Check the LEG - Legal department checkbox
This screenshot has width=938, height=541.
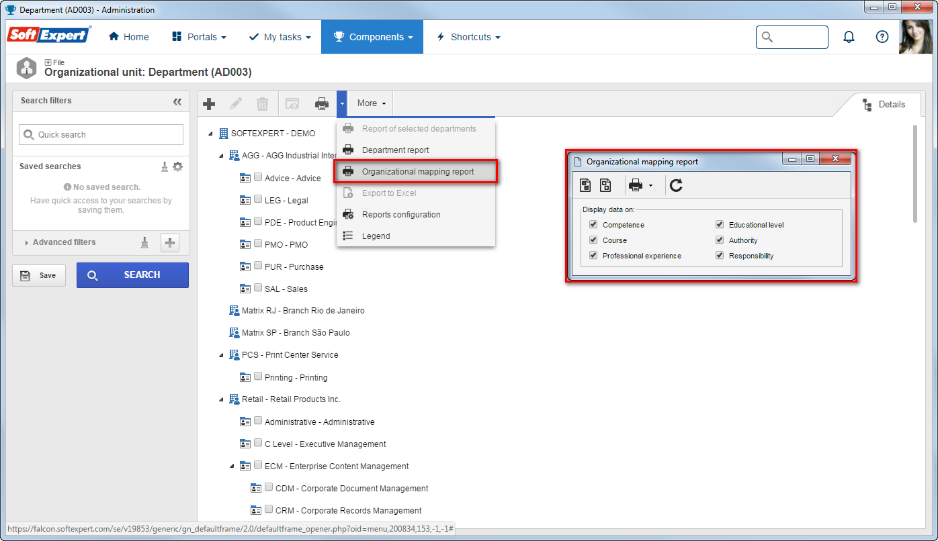tap(258, 199)
